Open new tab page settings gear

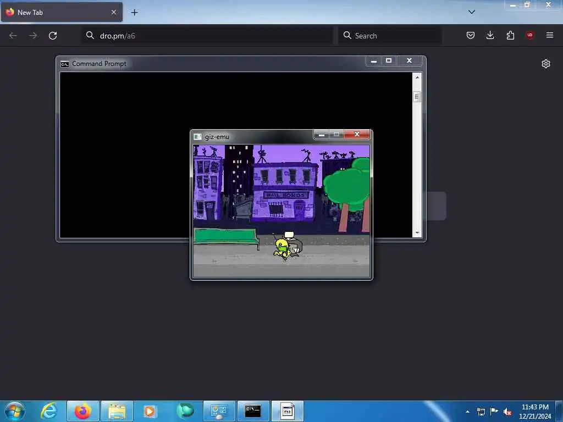546,64
